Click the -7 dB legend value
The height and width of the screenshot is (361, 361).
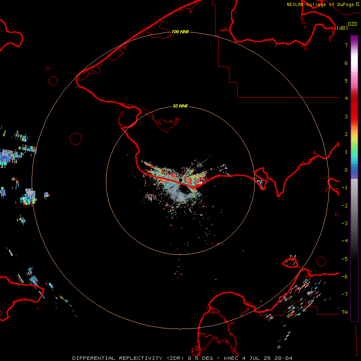tap(345, 294)
